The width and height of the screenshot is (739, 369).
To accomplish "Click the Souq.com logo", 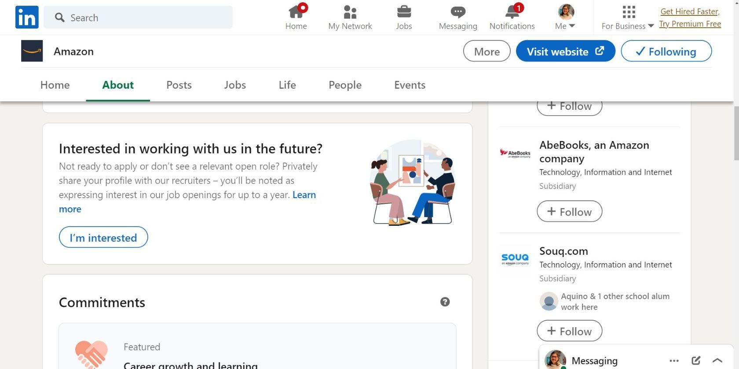I will tap(515, 259).
